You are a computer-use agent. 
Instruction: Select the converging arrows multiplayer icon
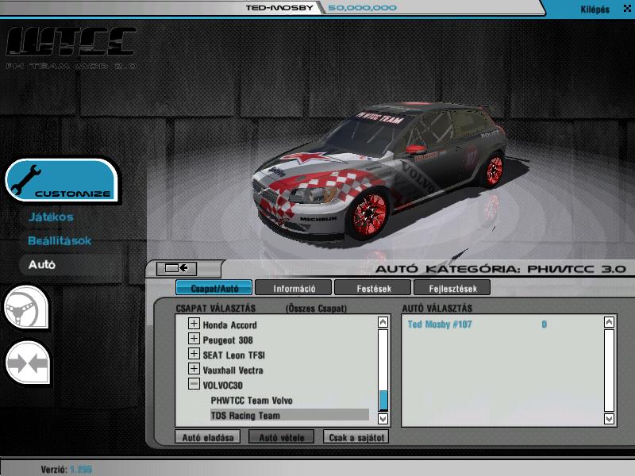pos(28,363)
